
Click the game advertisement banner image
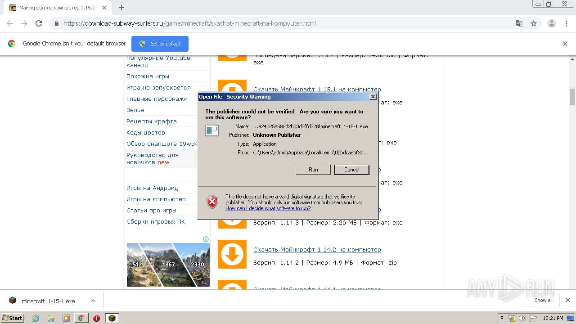click(168, 265)
